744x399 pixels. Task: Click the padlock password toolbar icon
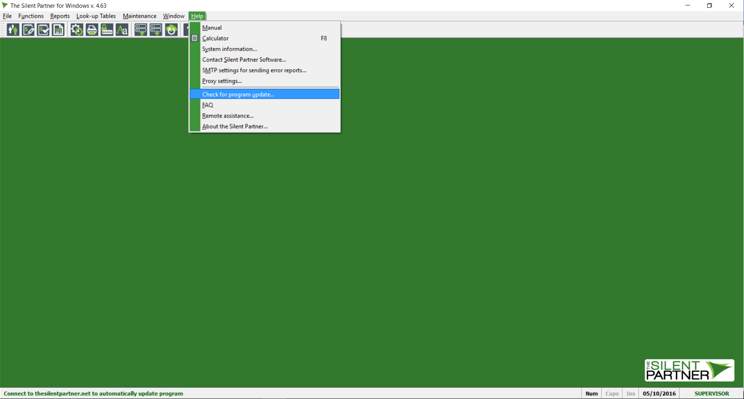pyautogui.click(x=107, y=30)
